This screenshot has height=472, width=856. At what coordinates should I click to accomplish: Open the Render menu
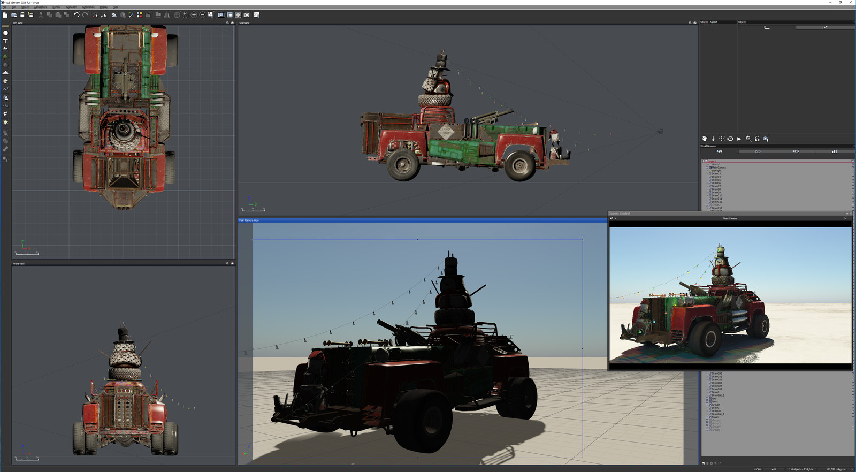pos(56,7)
